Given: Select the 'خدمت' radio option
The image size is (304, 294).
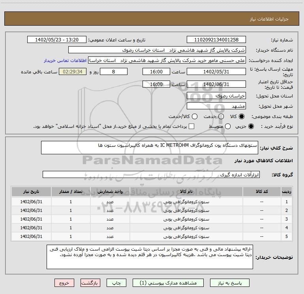Looking at the screenshot, I should [x=221, y=117].
